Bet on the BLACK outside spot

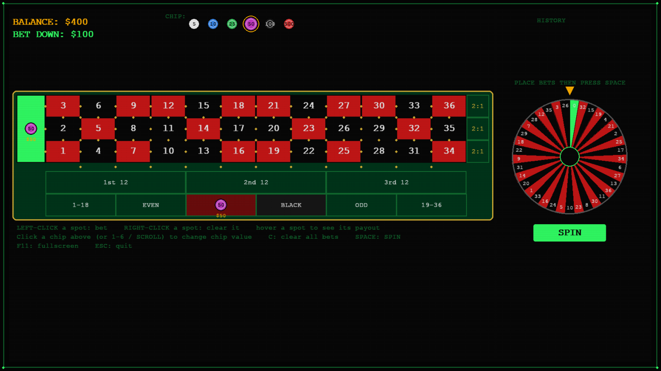291,205
